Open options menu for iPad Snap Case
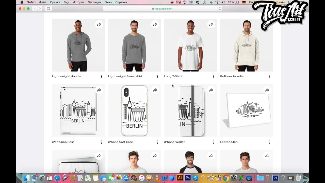 [102, 142]
